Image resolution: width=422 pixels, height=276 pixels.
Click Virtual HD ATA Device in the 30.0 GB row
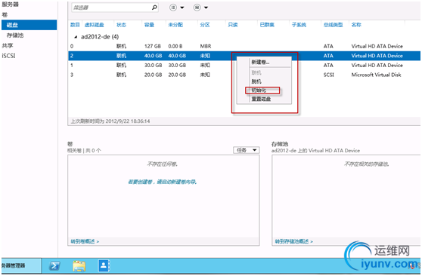pyautogui.click(x=377, y=66)
